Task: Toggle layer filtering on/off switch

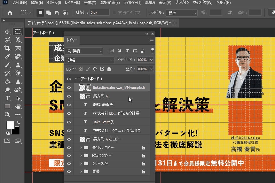Action: (x=153, y=50)
